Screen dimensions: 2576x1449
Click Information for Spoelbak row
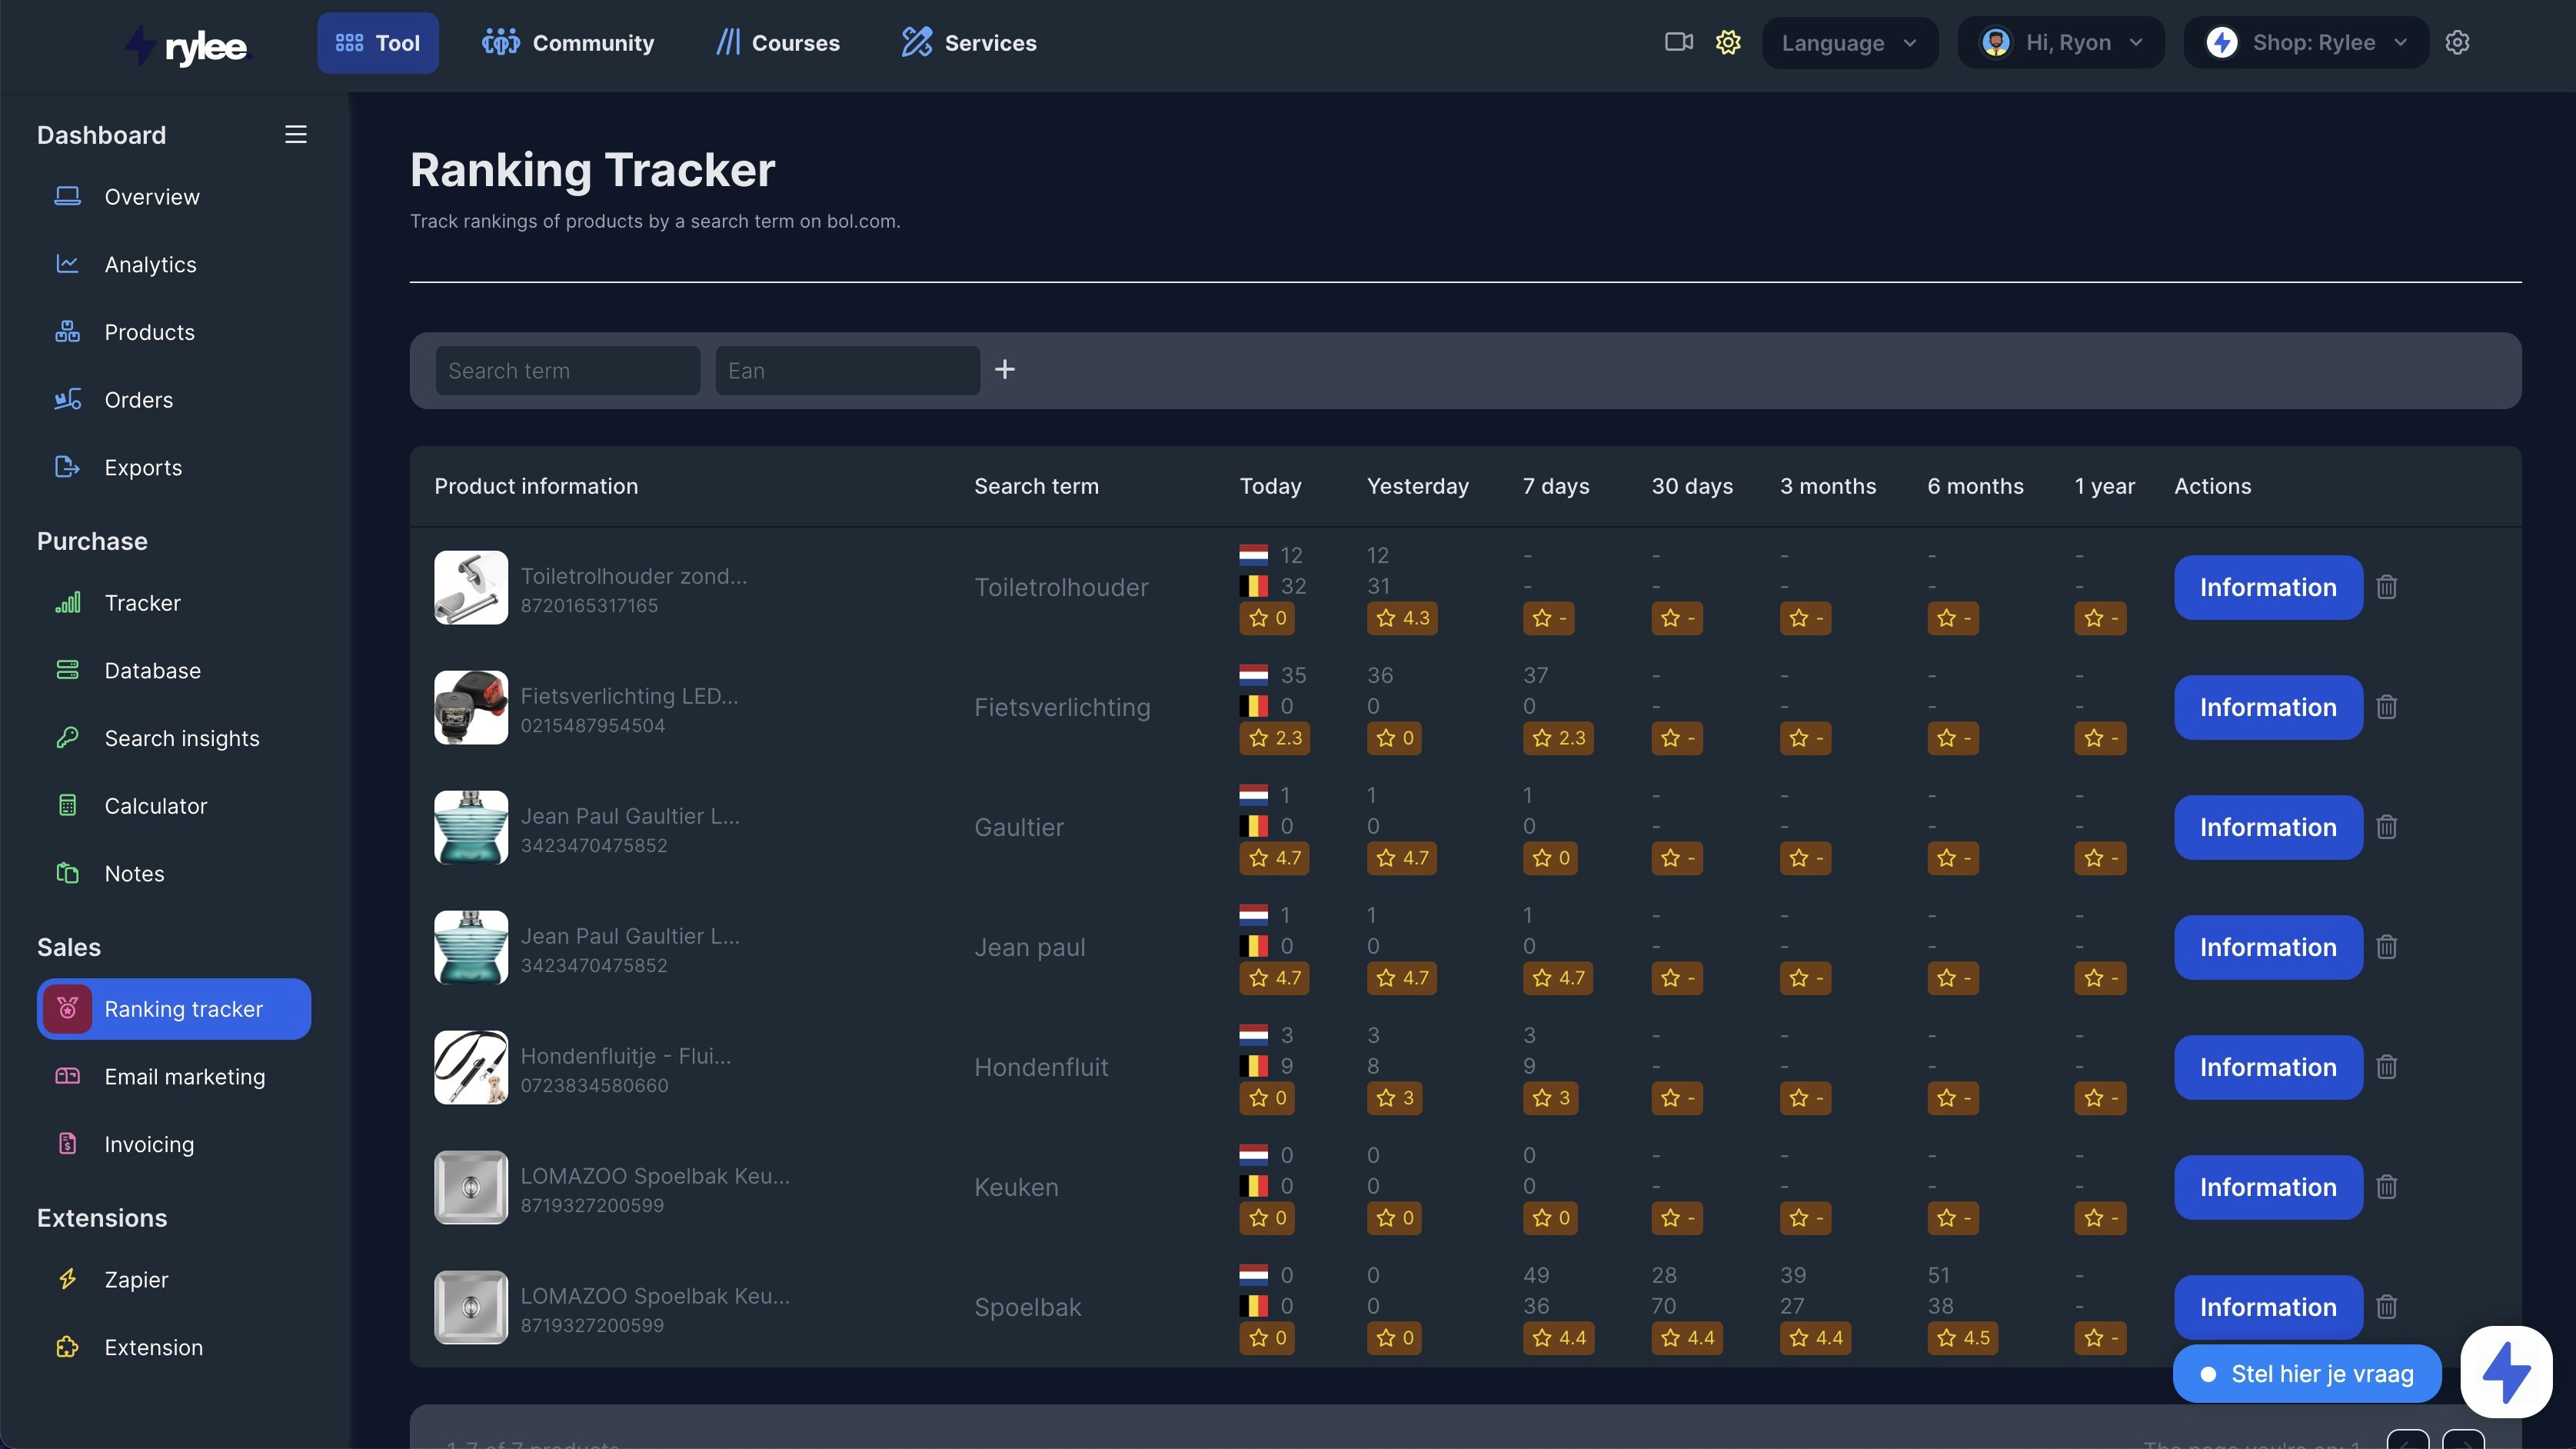point(2268,1307)
